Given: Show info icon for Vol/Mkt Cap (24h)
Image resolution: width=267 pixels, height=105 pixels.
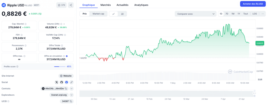Looking at the screenshot, I should [65, 35].
